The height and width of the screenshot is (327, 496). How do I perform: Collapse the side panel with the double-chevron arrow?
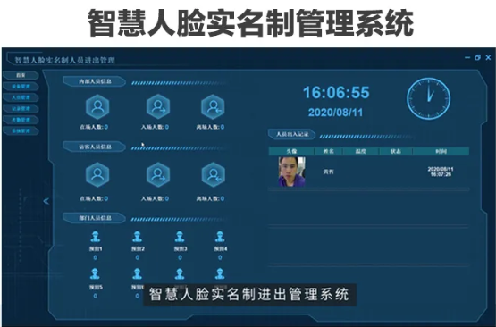pos(46,201)
